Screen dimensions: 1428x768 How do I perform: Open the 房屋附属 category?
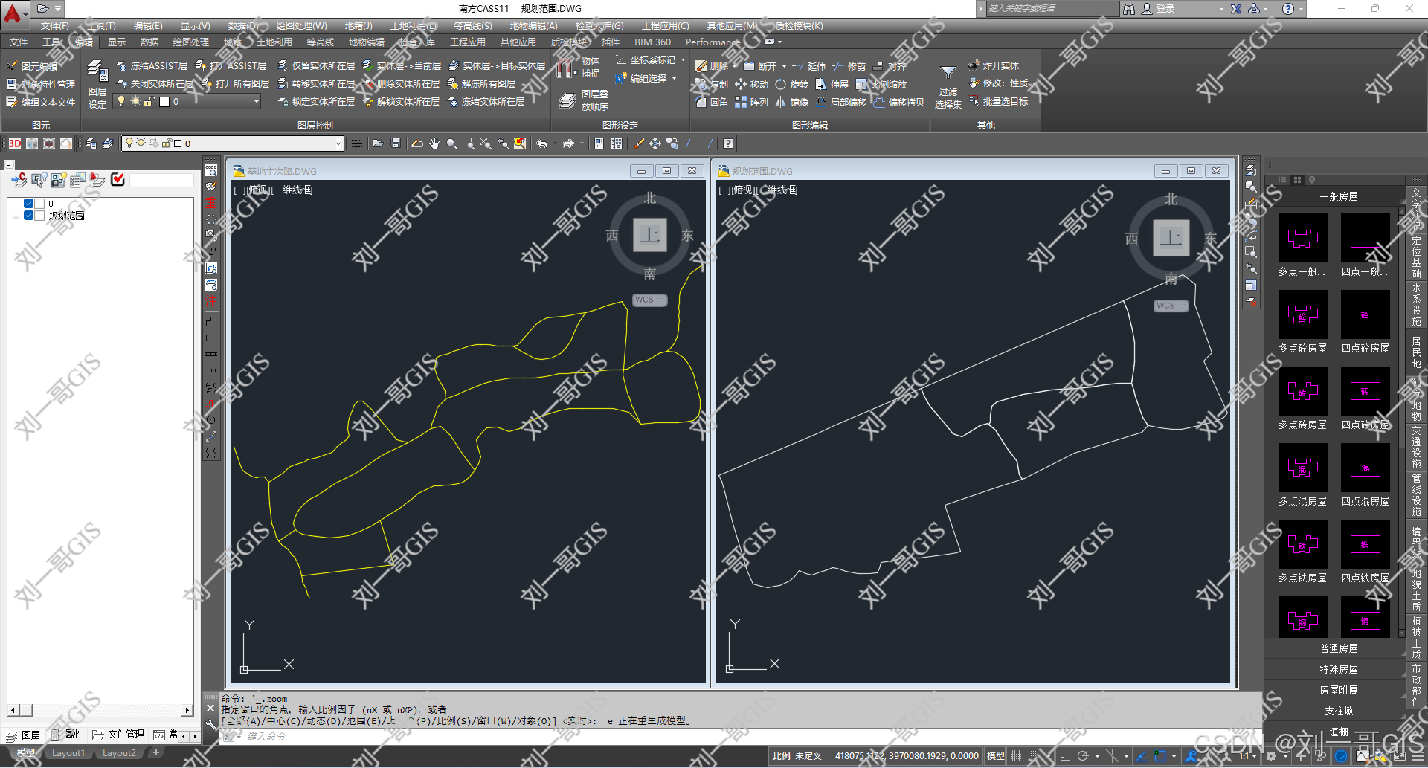point(1339,691)
